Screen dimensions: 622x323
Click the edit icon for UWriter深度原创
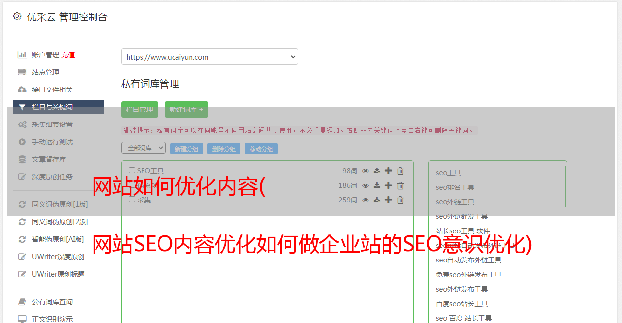[x=22, y=257]
